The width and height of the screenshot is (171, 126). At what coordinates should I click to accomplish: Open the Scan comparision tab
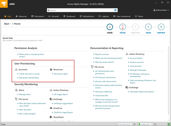point(122,16)
